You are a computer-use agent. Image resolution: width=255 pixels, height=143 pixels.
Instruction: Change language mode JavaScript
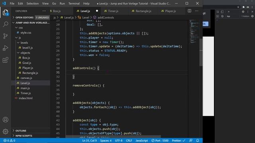(142, 141)
